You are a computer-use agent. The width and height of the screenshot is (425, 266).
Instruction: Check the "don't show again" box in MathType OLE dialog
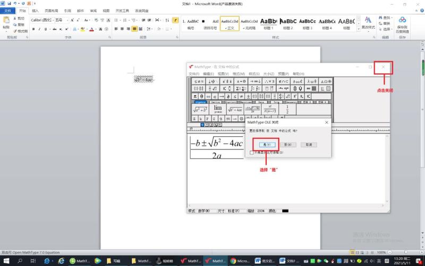coord(252,153)
